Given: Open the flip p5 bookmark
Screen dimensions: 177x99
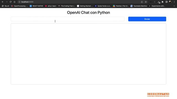Looking at the screenshot, I should tap(6, 6).
